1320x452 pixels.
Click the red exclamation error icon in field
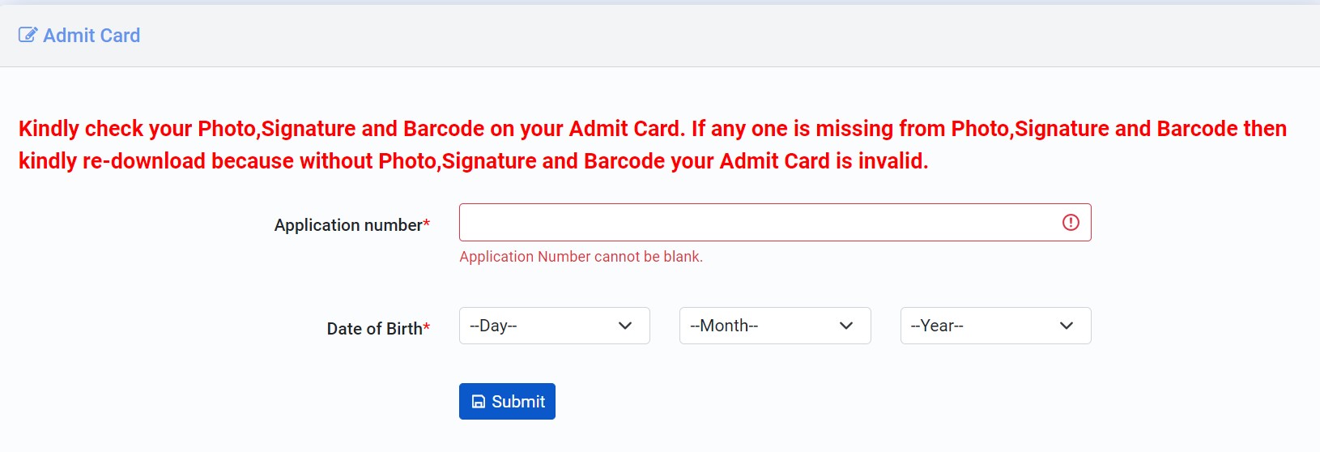[x=1071, y=222]
